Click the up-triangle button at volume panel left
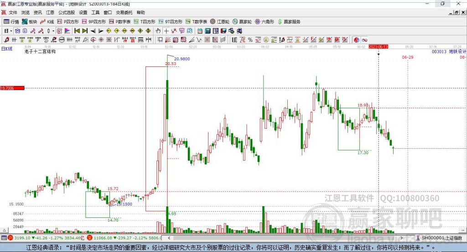 [4, 230]
